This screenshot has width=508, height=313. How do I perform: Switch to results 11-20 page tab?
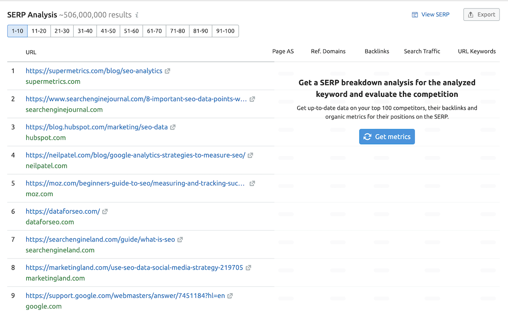(39, 31)
